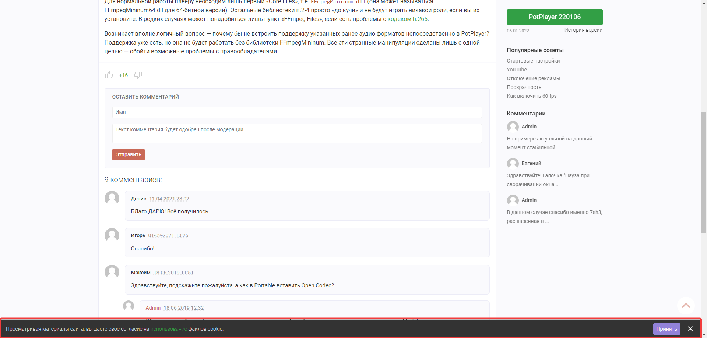Click the page vertical scrollbar thumb
The image size is (707, 338).
click(x=704, y=173)
